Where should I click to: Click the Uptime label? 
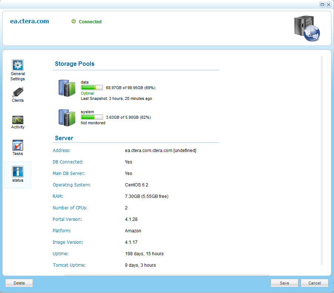(x=61, y=254)
